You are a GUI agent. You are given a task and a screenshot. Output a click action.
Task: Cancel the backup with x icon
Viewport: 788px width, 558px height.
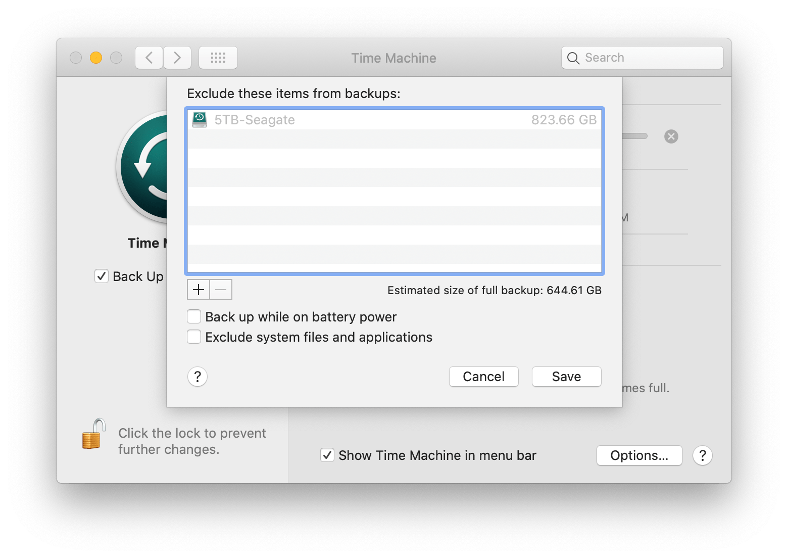pos(671,136)
